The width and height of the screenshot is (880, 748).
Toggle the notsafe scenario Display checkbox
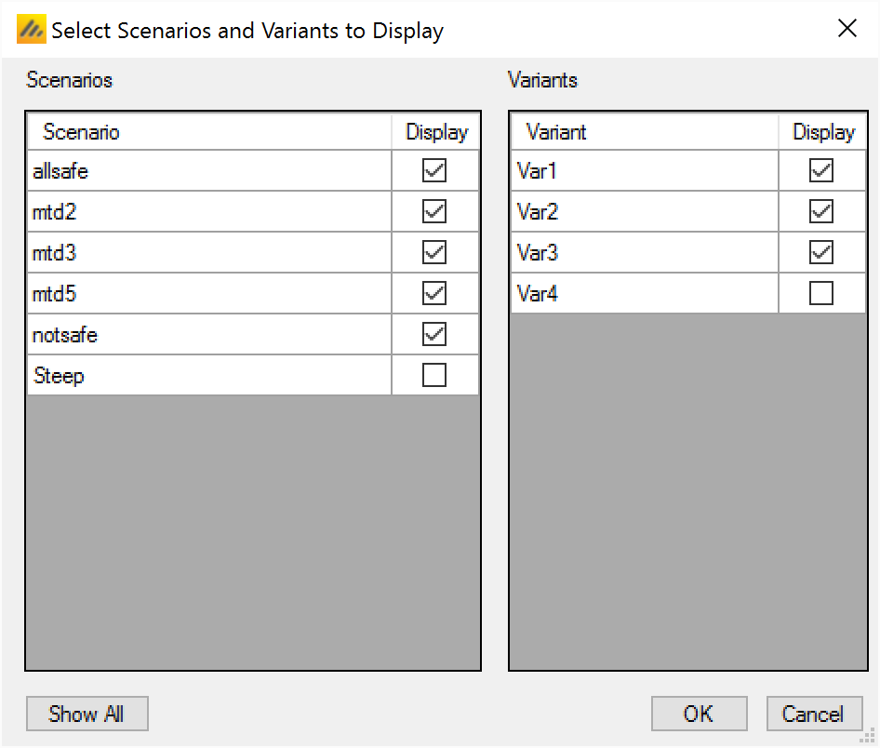point(434,335)
